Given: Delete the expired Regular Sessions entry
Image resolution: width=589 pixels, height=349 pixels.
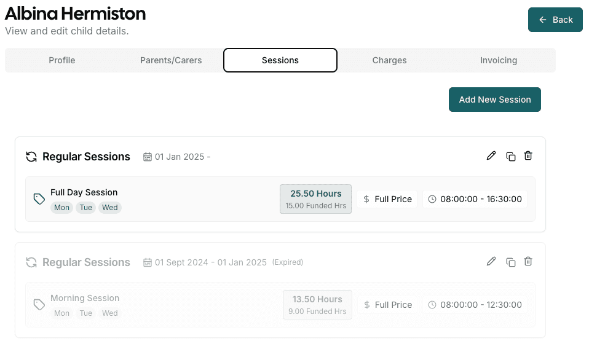Looking at the screenshot, I should coord(528,262).
